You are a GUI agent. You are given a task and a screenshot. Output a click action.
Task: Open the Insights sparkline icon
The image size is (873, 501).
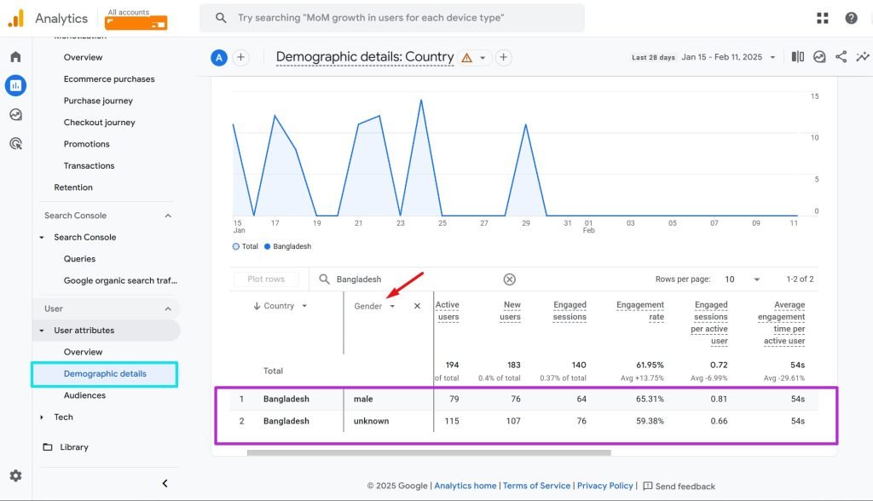coord(863,57)
